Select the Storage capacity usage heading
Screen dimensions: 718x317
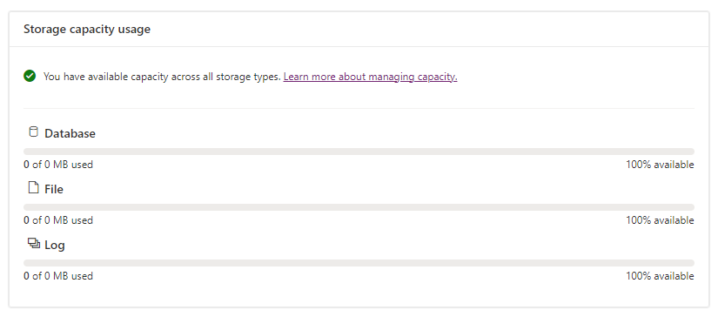[x=87, y=30]
